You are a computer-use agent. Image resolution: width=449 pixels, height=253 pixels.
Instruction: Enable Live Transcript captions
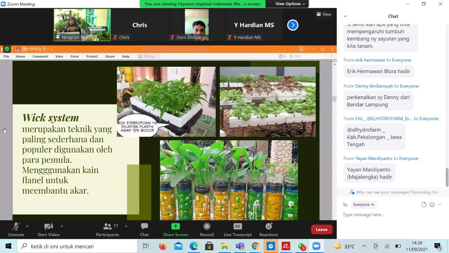point(237,230)
